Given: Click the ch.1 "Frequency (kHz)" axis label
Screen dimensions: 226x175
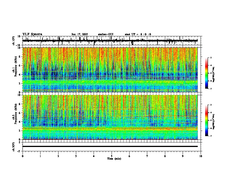Looking at the screenshot, I should coord(16,67).
